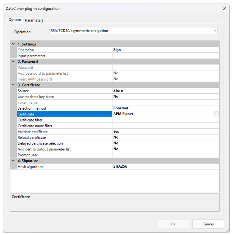Click the 4. Signature section header
232x234 pixels.
pos(115,161)
